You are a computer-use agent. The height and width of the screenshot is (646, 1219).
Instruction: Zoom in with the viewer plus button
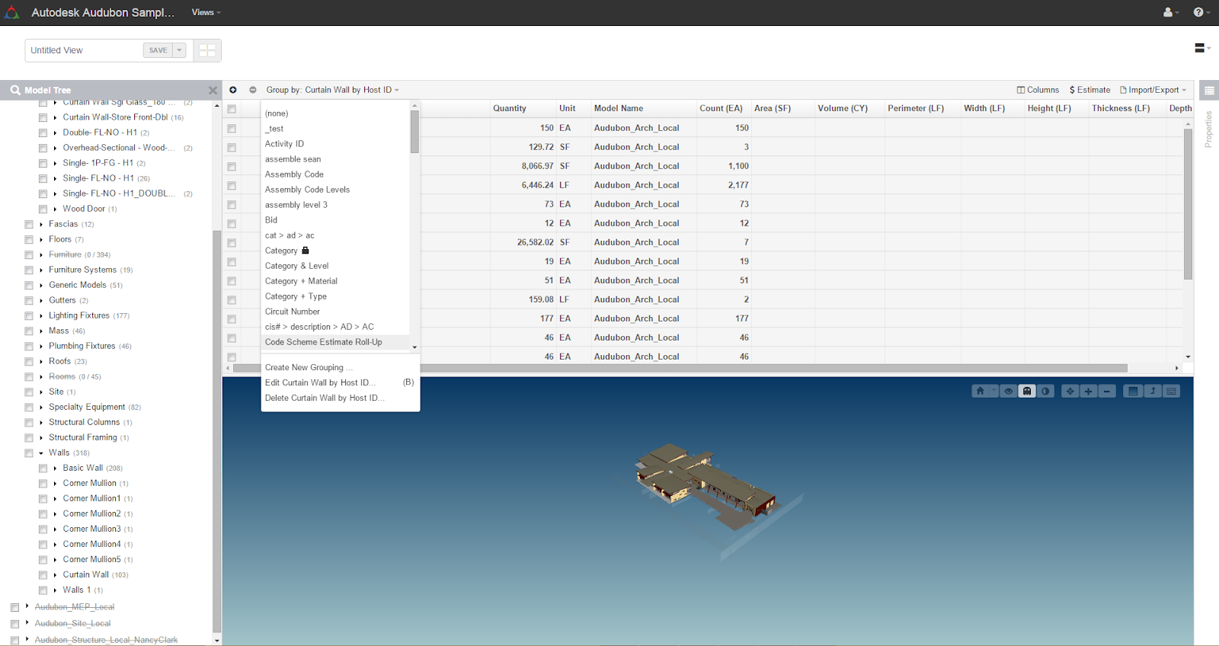1089,391
